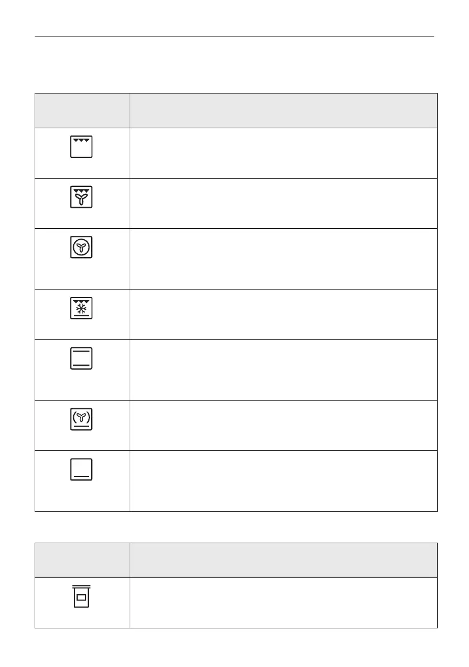Screen dimensions: 469x667
Task: Click the grey header cell above grill icon
Action: click(82, 110)
